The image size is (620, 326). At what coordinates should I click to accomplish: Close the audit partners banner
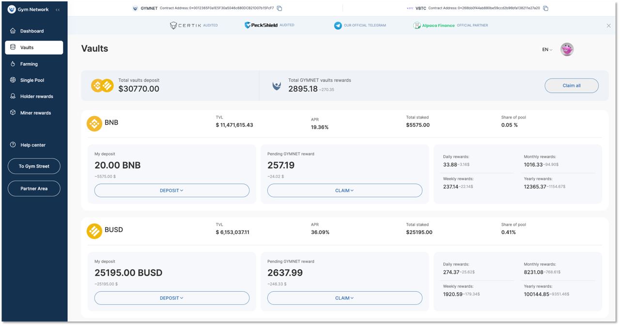[x=608, y=26]
